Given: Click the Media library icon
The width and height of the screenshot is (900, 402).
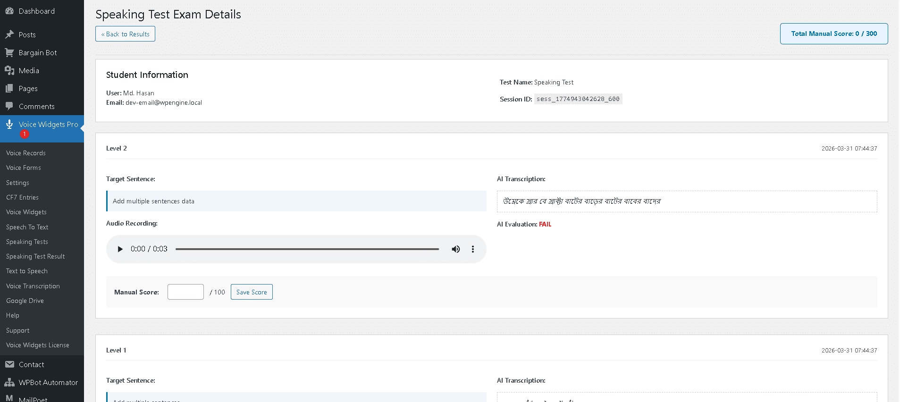Looking at the screenshot, I should [9, 70].
